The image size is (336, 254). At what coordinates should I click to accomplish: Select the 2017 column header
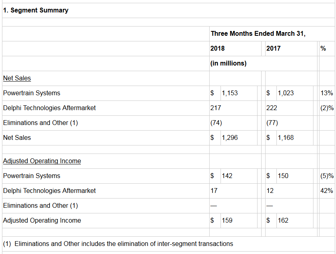click(273, 48)
